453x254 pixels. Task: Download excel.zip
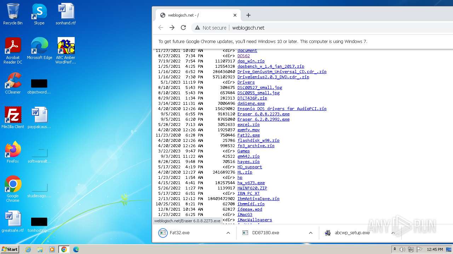[248, 125]
